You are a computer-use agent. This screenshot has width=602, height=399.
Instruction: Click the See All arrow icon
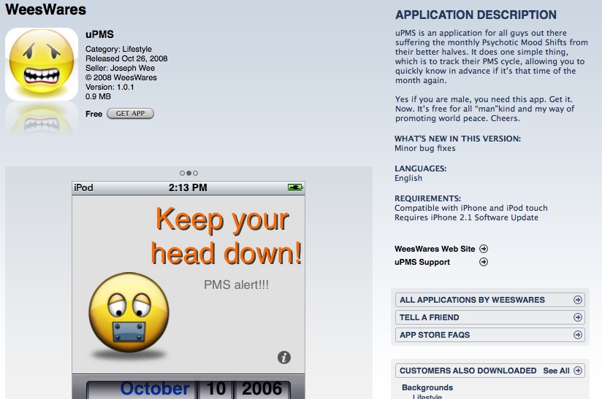pos(578,371)
